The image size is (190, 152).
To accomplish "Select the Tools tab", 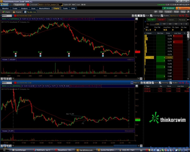I will point(65,9).
